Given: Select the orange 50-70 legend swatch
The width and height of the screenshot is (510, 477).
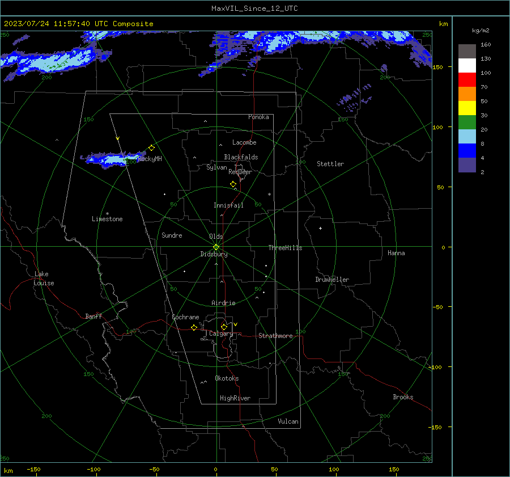Looking at the screenshot, I should point(467,94).
